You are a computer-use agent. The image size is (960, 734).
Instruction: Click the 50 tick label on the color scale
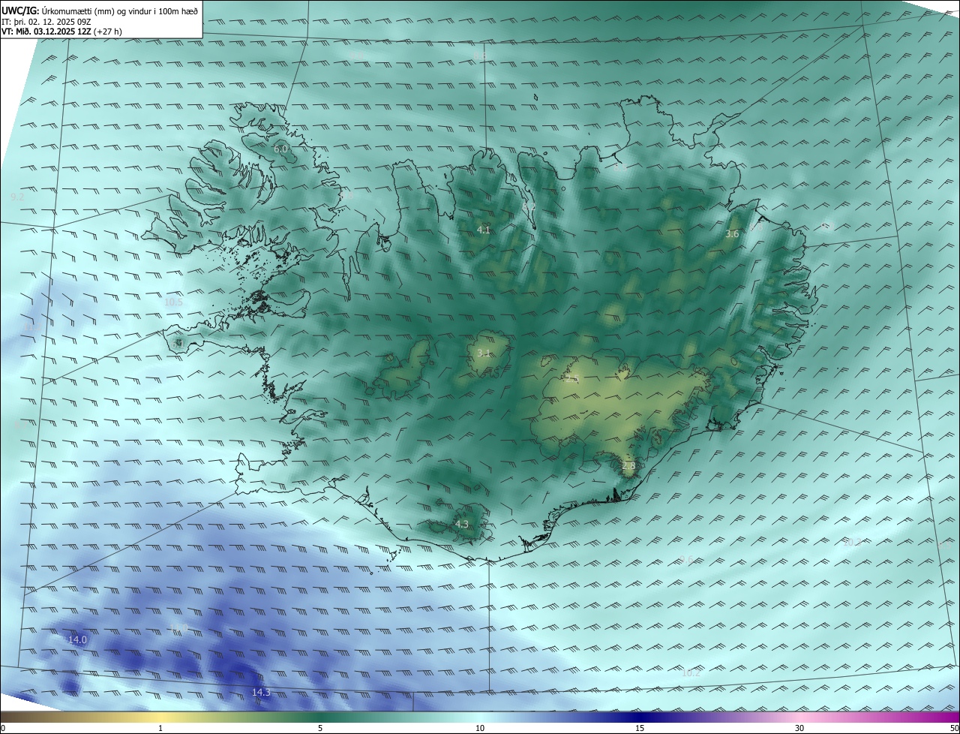(954, 728)
